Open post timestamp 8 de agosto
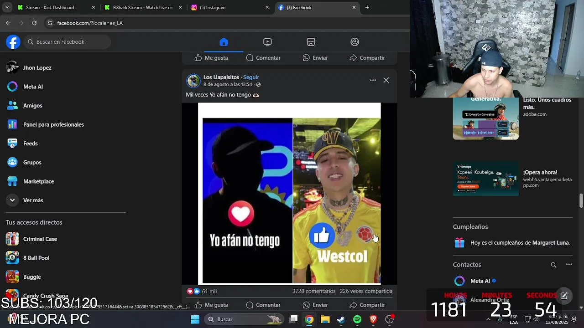The width and height of the screenshot is (584, 328). point(228,85)
